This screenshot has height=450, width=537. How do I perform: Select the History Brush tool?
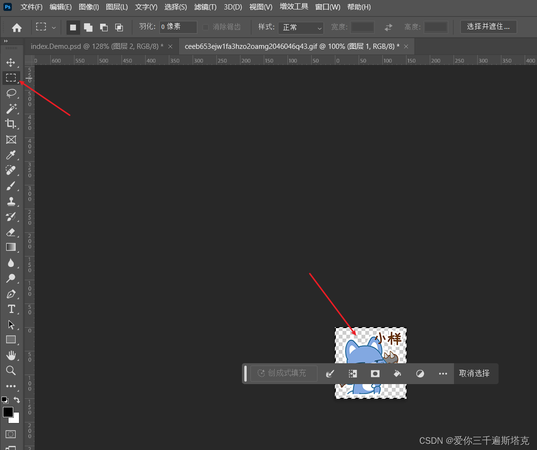click(x=11, y=217)
